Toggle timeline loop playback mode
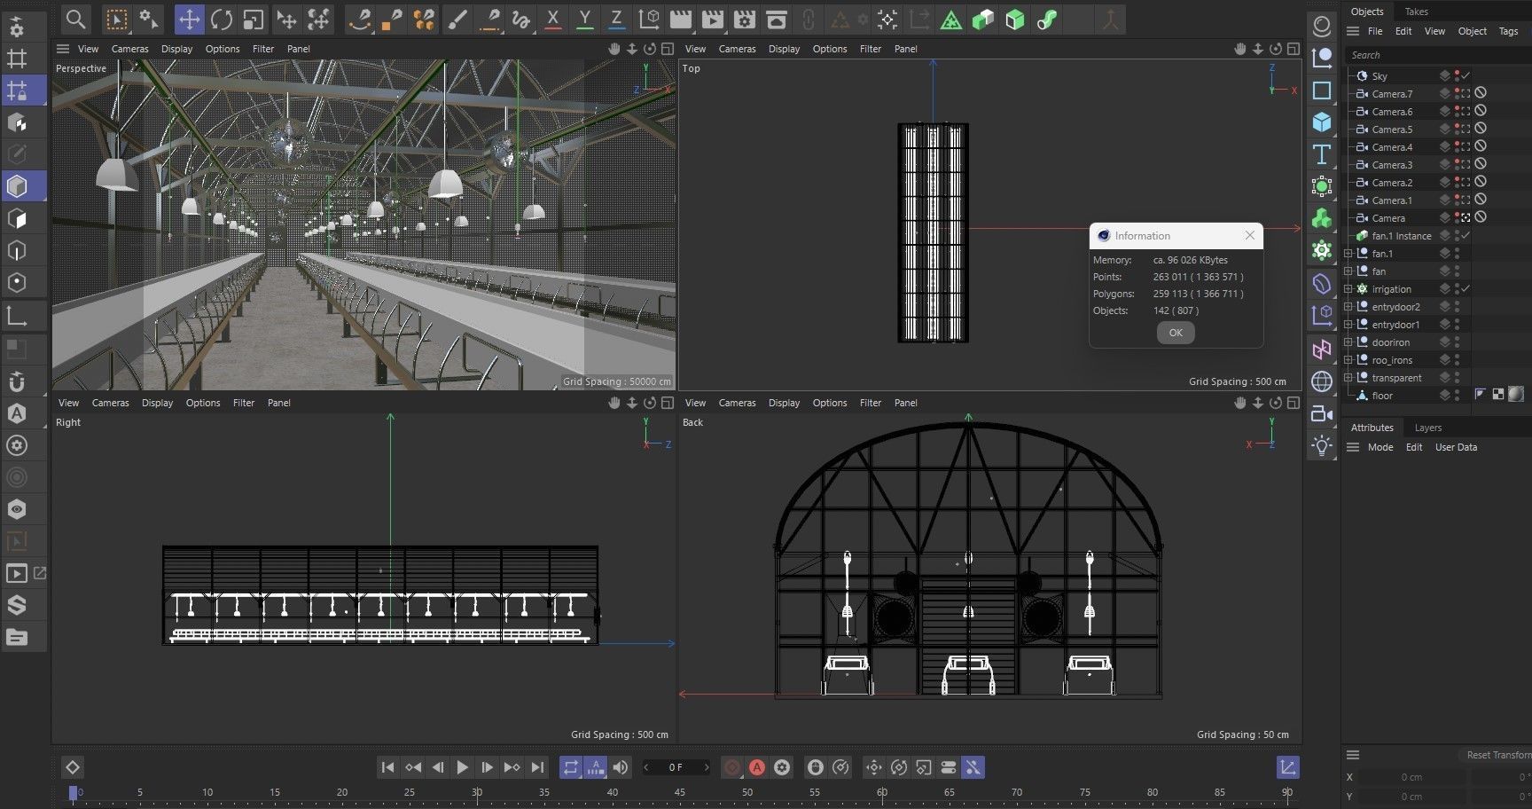Viewport: 1532px width, 809px height. tap(571, 767)
